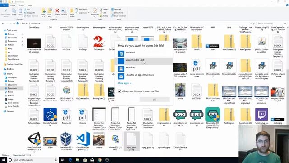Select Look for an app in the Store
This screenshot has width=289, height=163.
pyautogui.click(x=144, y=76)
